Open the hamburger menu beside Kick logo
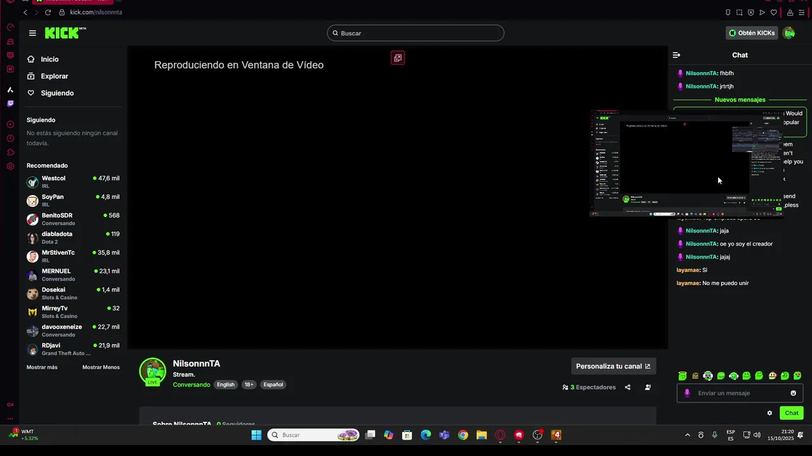Screen dimensions: 812x456 pyautogui.click(x=32, y=33)
